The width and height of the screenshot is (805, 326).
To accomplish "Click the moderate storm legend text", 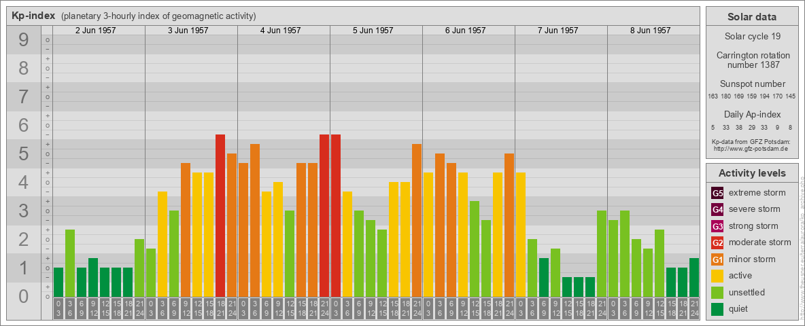I will [x=760, y=242].
